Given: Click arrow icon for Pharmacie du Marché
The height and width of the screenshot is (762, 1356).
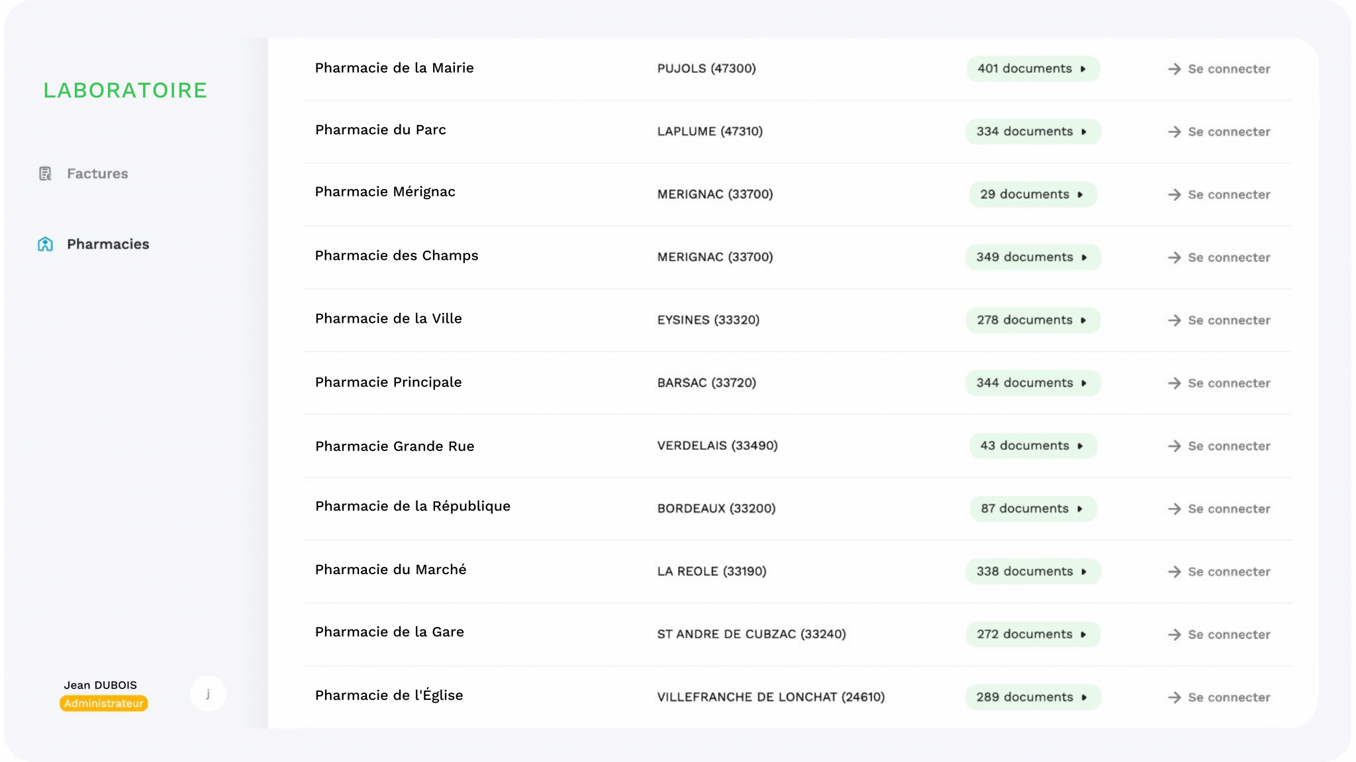Looking at the screenshot, I should pyautogui.click(x=1174, y=571).
